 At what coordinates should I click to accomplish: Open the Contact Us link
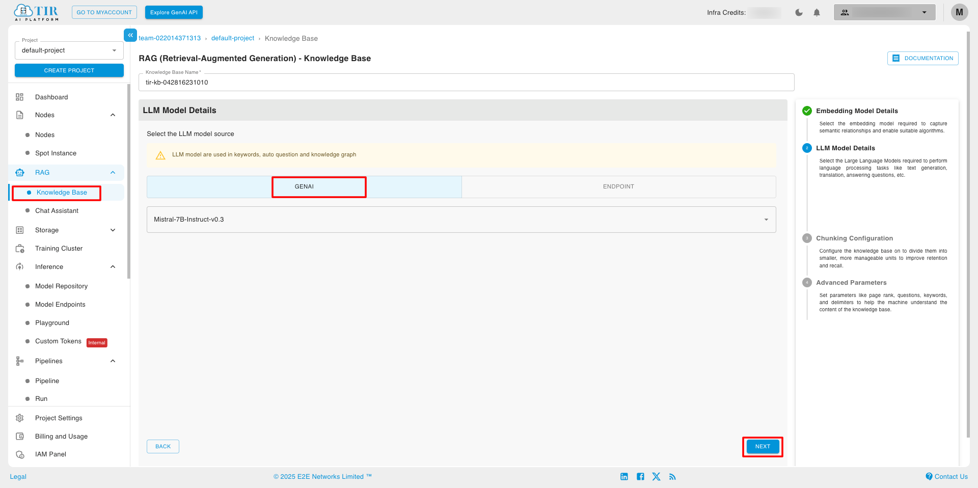pyautogui.click(x=947, y=477)
